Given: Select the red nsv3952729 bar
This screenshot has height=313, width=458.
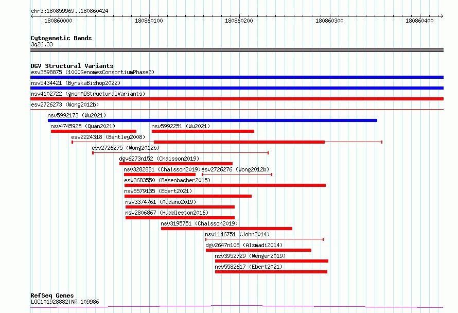Looking at the screenshot, I should (x=272, y=261).
